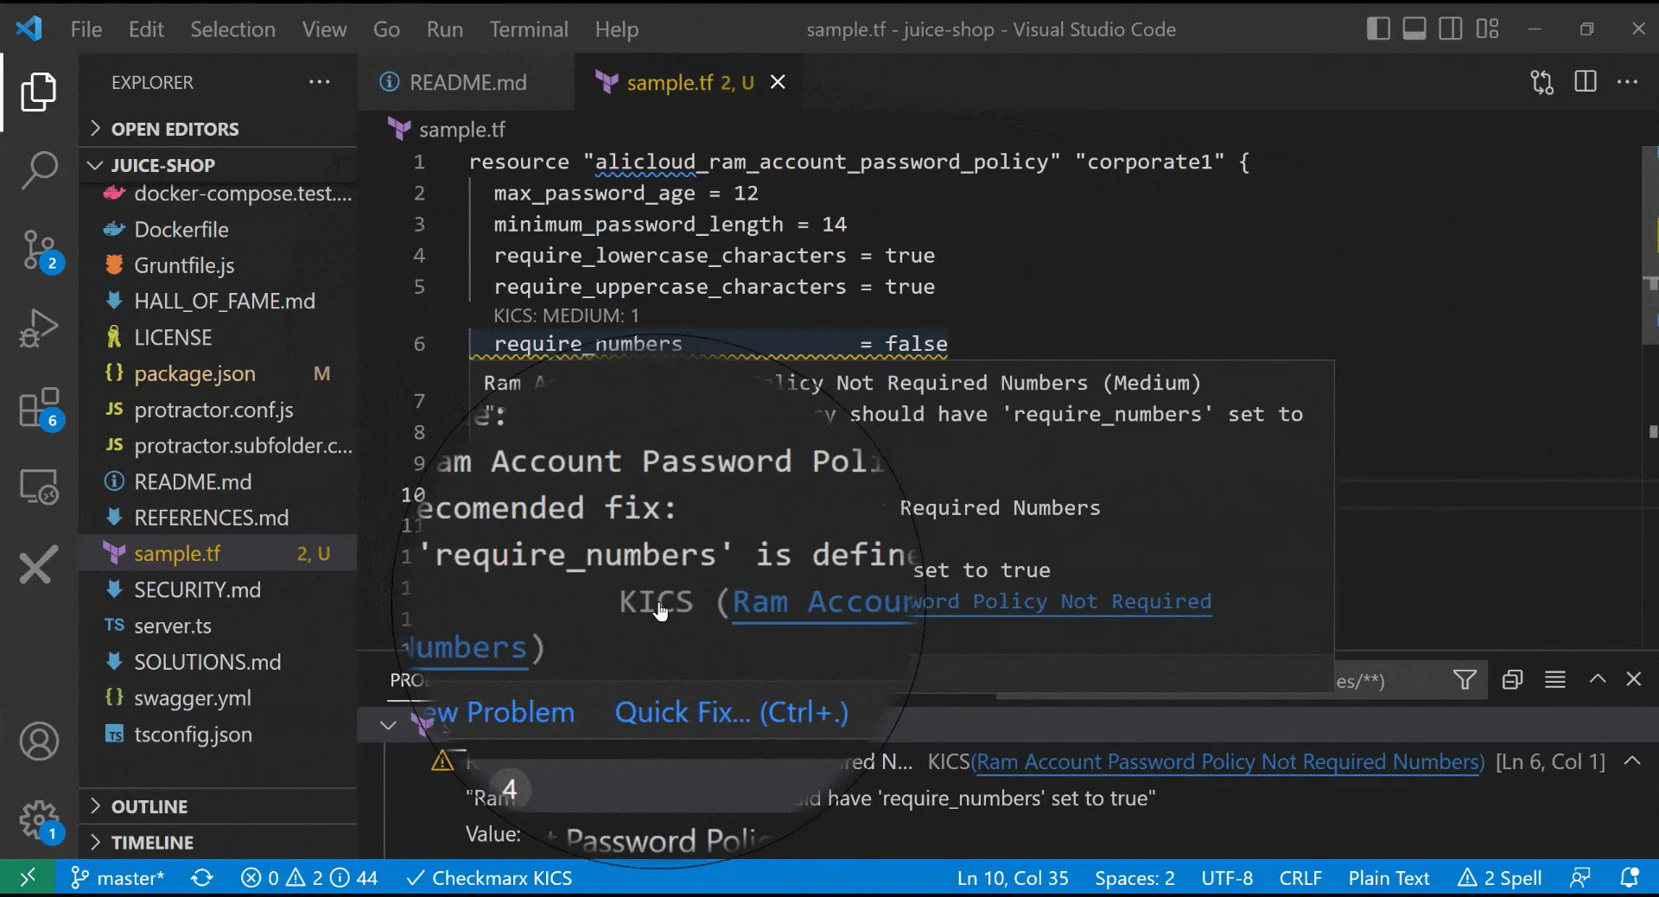Open the Terminal menu
The height and width of the screenshot is (897, 1659).
(x=528, y=29)
